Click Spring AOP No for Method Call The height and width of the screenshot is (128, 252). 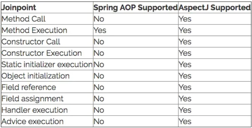pyautogui.click(x=99, y=19)
